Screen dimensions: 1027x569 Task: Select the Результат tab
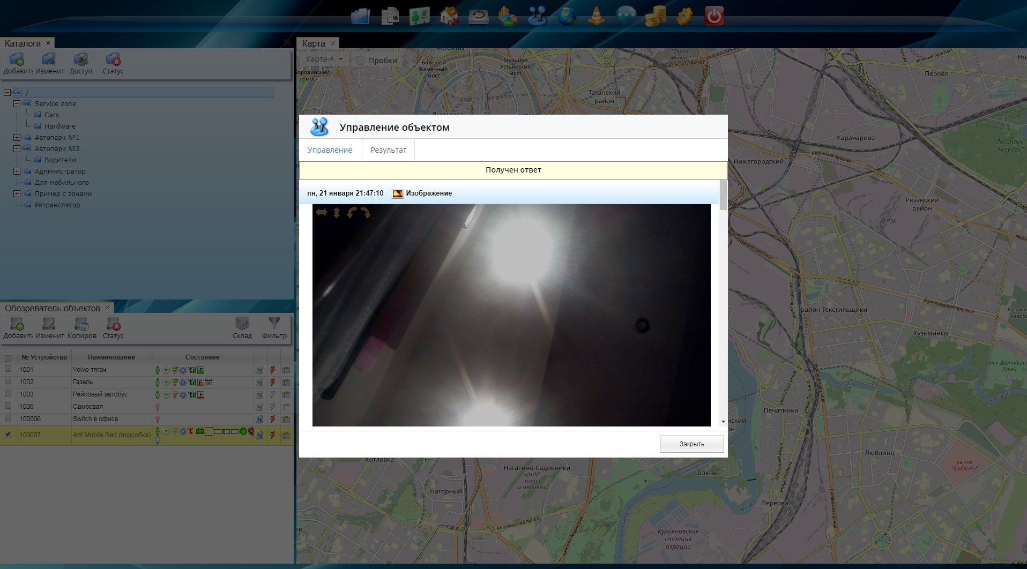(x=388, y=150)
